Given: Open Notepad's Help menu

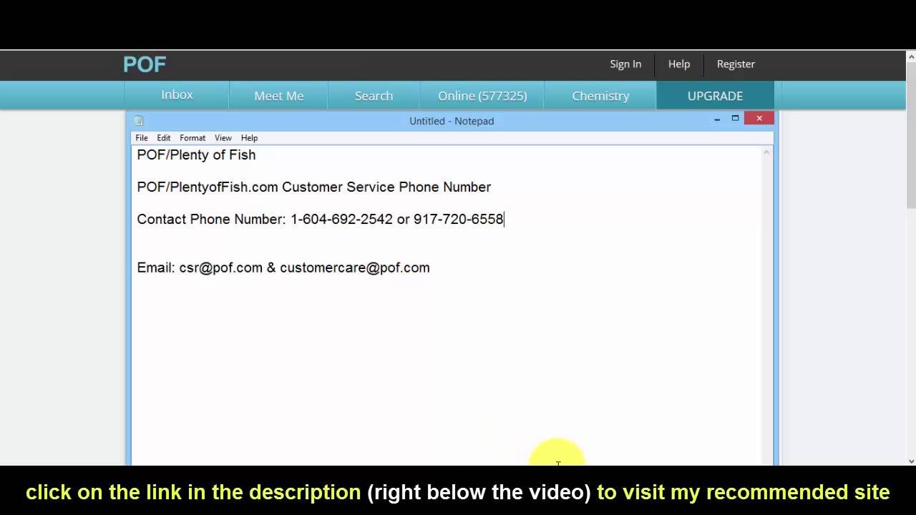Looking at the screenshot, I should pyautogui.click(x=249, y=138).
